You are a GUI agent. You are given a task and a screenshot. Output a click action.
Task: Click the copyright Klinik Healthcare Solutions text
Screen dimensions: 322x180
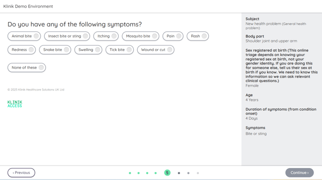pyautogui.click(x=36, y=89)
